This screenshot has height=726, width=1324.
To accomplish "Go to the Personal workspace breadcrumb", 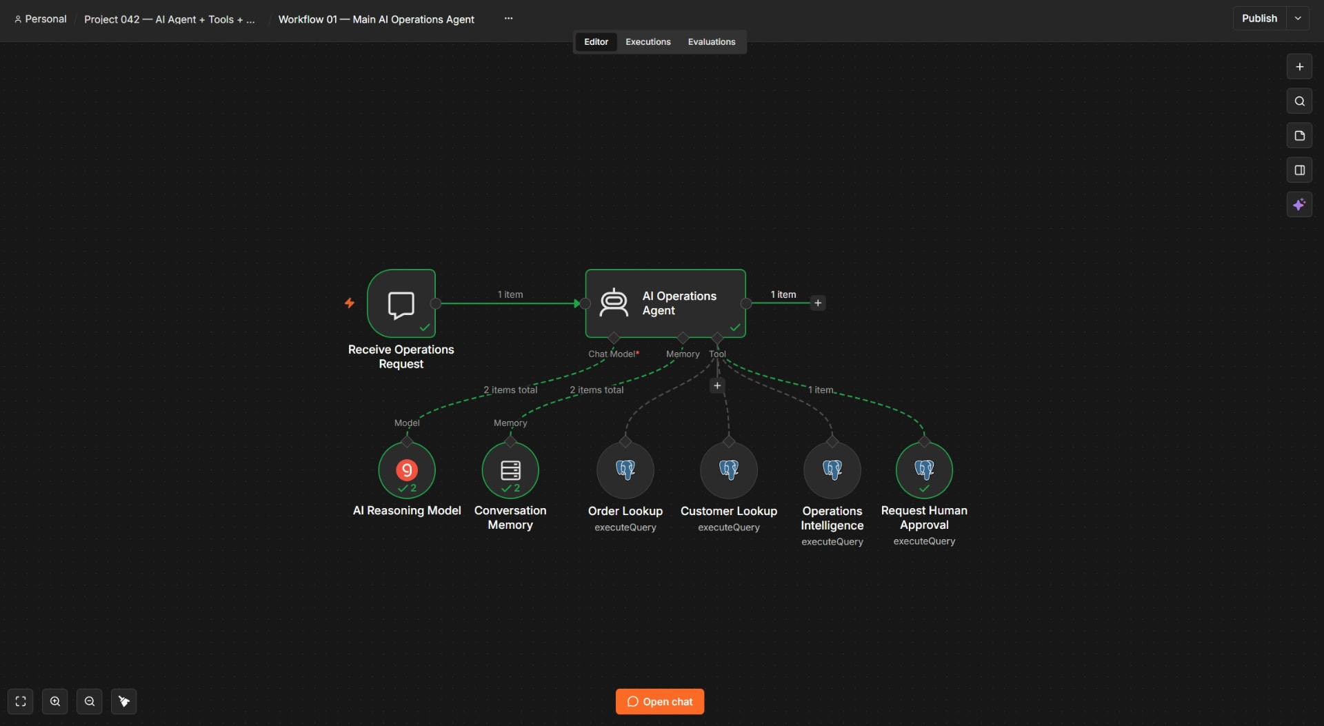I will [41, 19].
